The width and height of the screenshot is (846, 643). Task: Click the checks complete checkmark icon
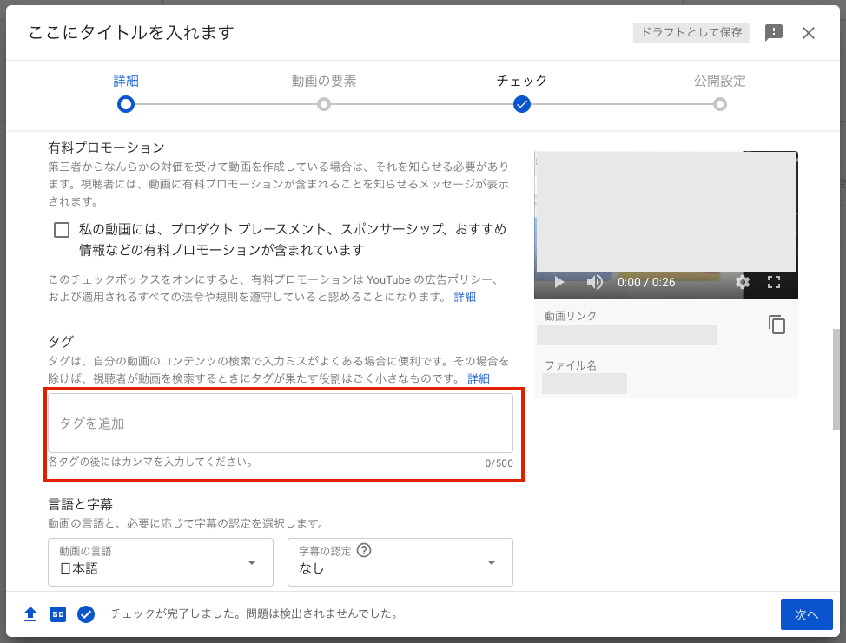(86, 613)
